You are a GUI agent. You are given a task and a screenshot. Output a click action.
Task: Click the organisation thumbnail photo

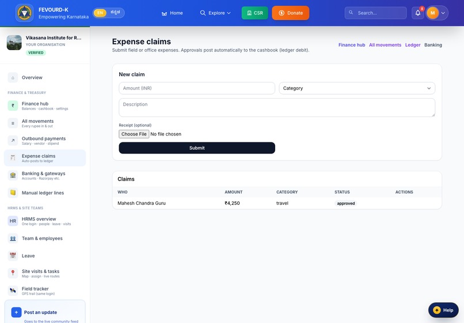click(x=14, y=43)
